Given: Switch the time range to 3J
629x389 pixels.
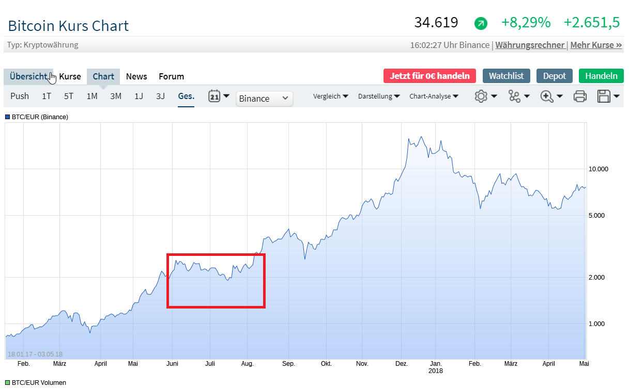Looking at the screenshot, I should [x=160, y=96].
